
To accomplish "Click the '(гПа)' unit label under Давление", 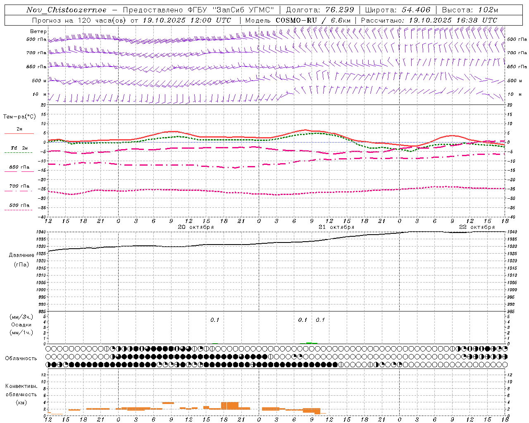I will click(21, 264).
